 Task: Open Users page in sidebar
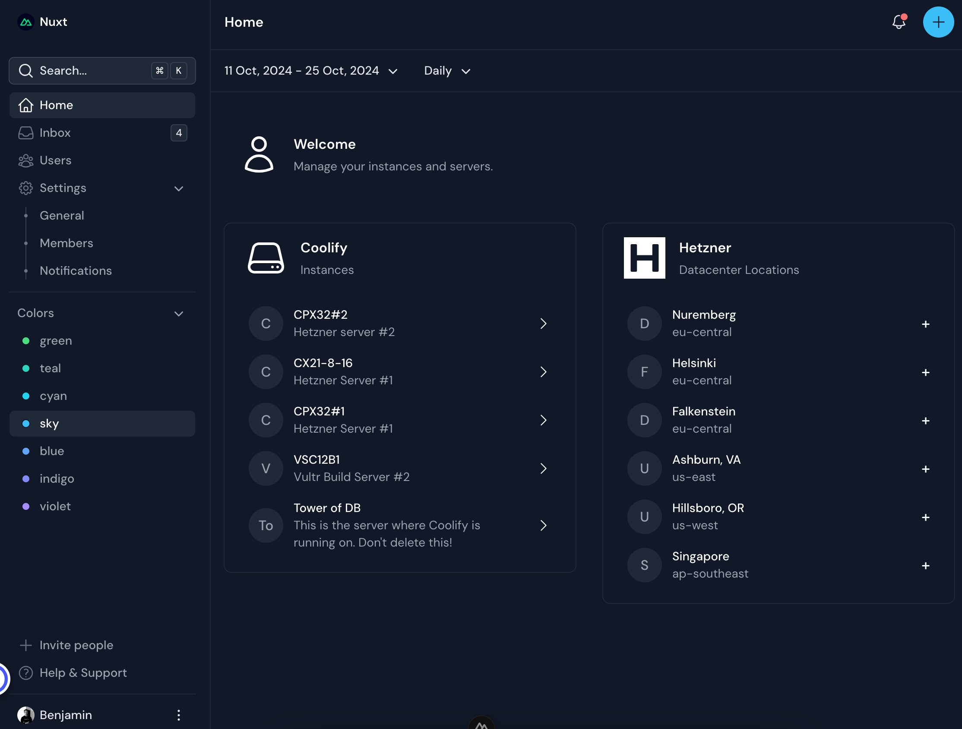click(102, 160)
